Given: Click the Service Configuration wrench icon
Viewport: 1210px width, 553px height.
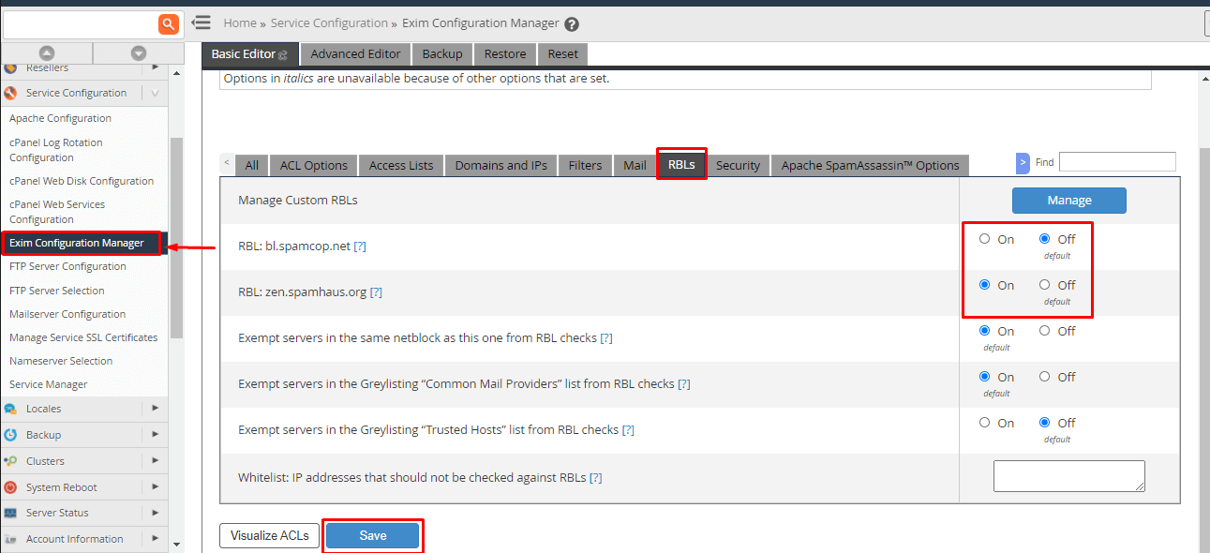Looking at the screenshot, I should pos(10,93).
